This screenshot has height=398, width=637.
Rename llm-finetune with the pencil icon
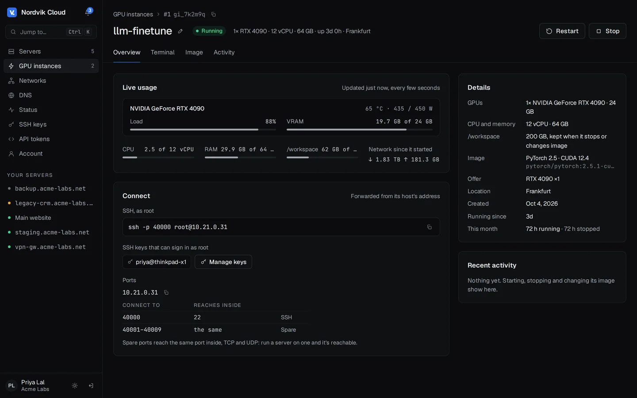[180, 31]
